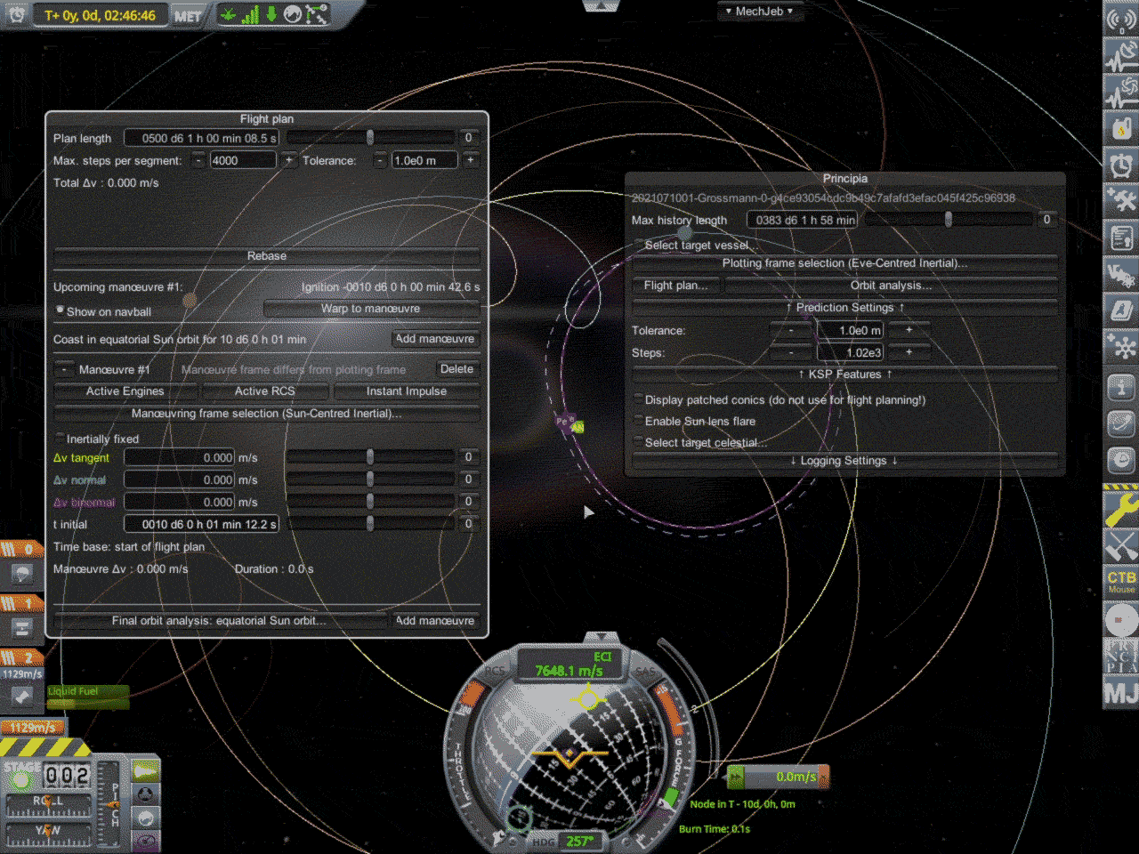
Task: Open the MechJeb menu at top
Action: pyautogui.click(x=760, y=11)
